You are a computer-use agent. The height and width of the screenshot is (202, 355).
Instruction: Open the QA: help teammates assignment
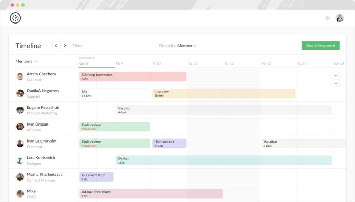click(132, 76)
